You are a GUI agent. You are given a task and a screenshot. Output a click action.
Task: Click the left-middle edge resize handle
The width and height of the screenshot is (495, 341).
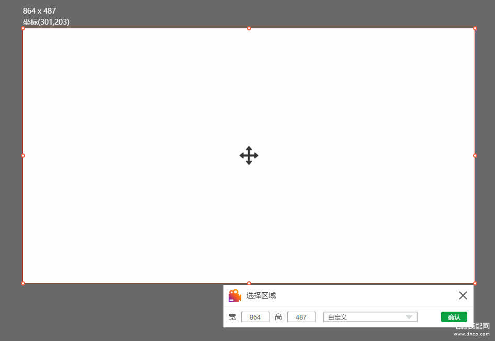(23, 156)
